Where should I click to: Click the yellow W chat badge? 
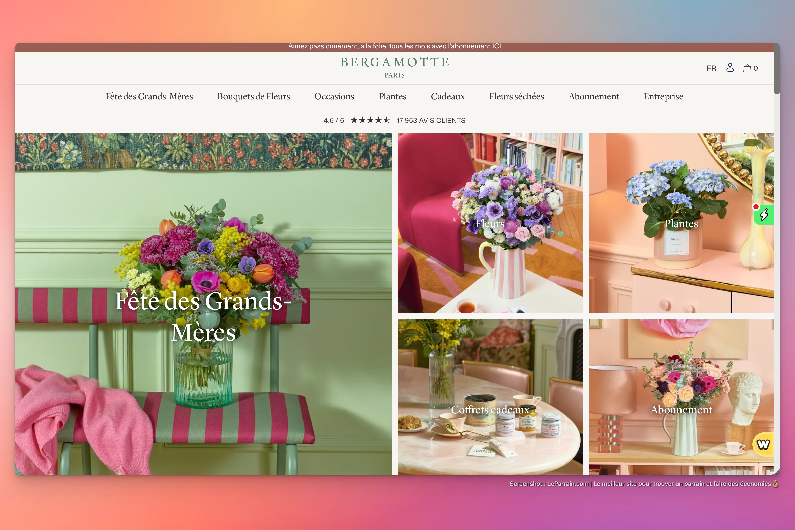click(763, 444)
